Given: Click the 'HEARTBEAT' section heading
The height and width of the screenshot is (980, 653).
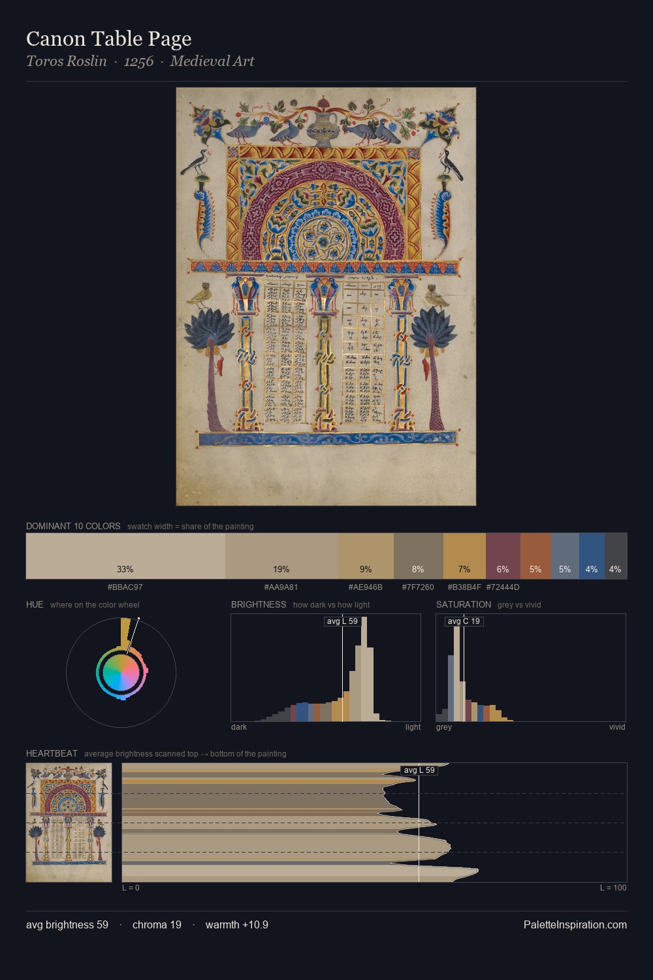Looking at the screenshot, I should click(x=52, y=753).
